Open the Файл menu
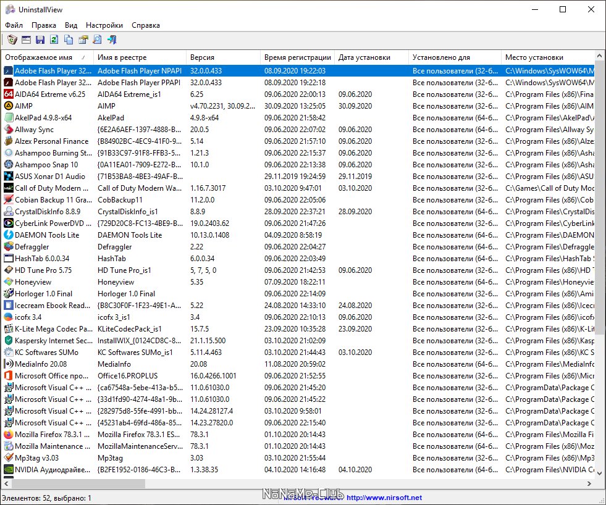 coord(14,25)
